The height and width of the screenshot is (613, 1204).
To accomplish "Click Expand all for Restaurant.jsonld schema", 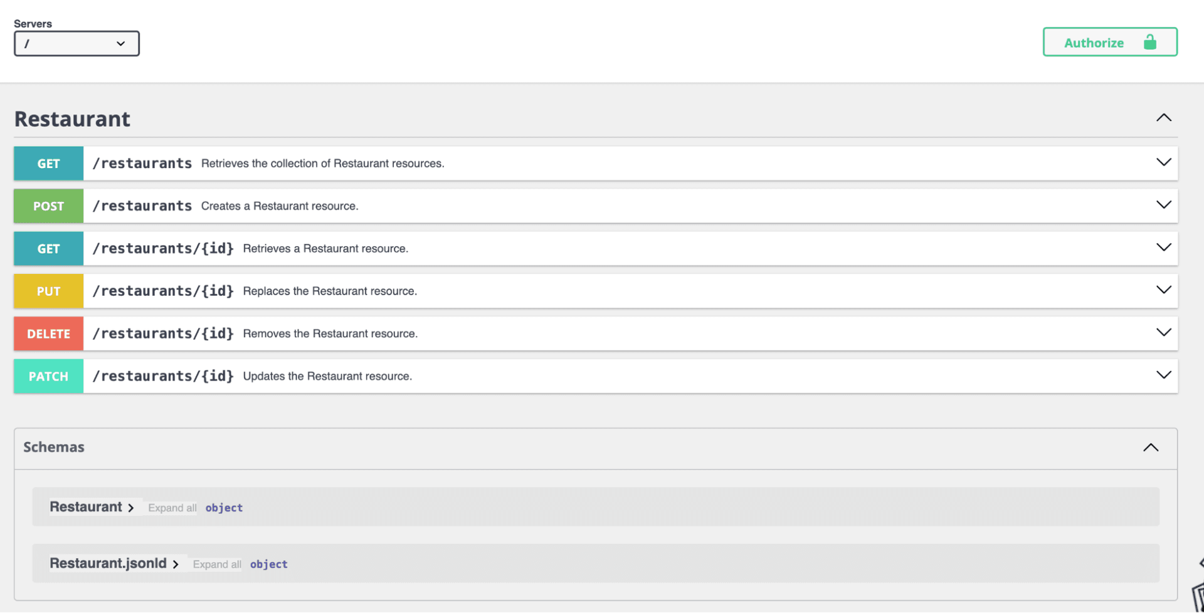I will tap(216, 564).
